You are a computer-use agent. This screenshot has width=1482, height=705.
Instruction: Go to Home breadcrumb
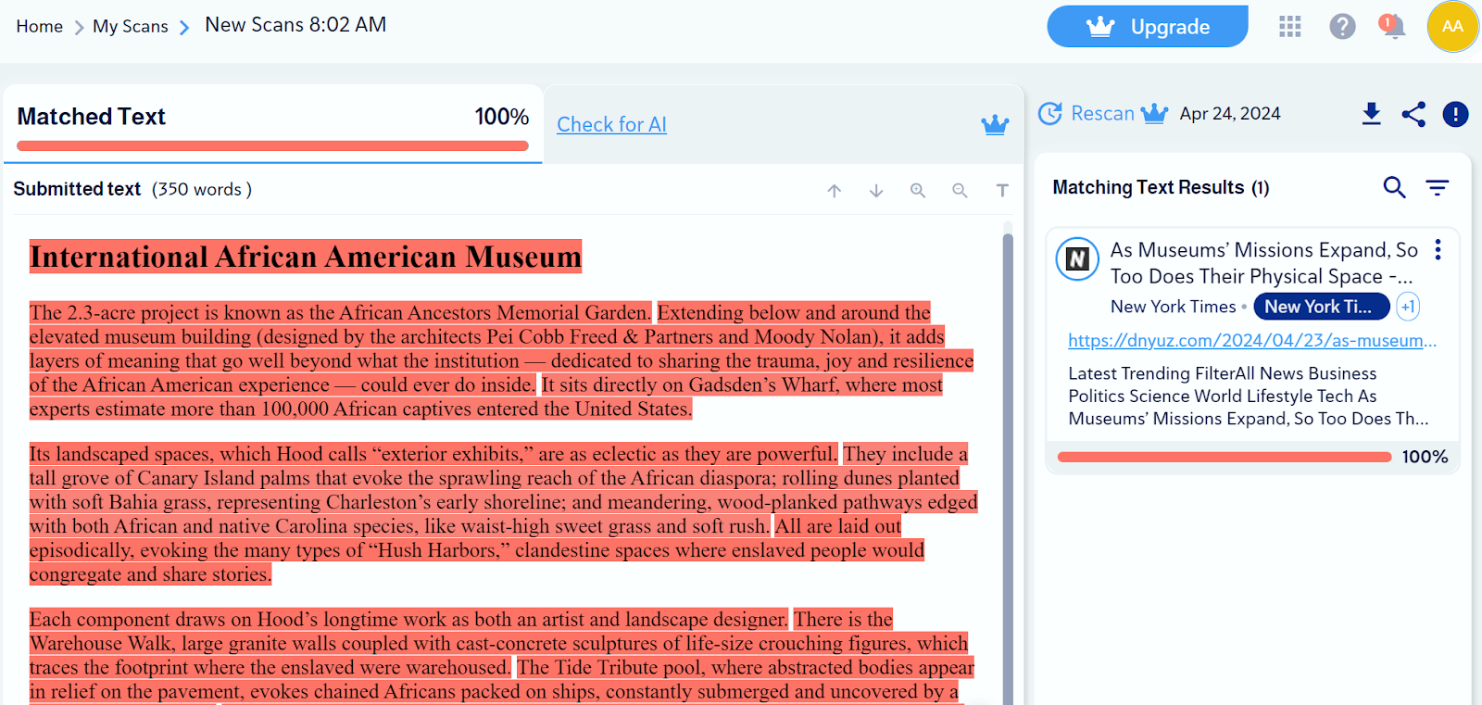tap(40, 27)
